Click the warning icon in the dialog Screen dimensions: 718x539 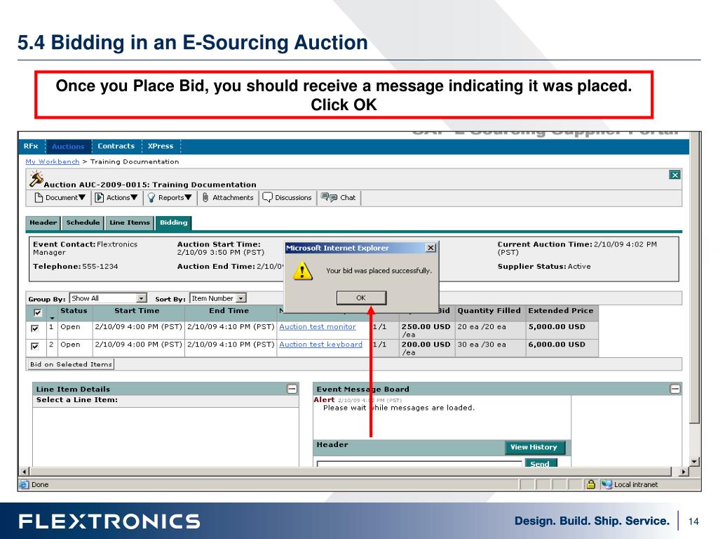303,270
